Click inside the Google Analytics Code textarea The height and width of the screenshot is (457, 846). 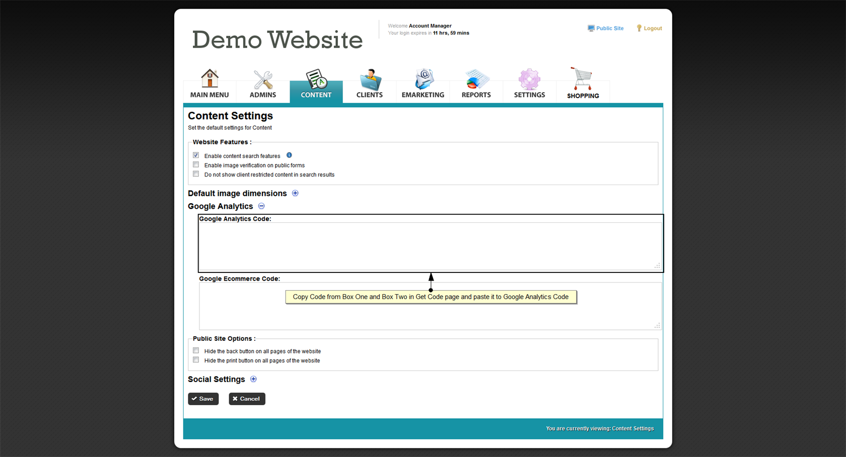click(430, 246)
